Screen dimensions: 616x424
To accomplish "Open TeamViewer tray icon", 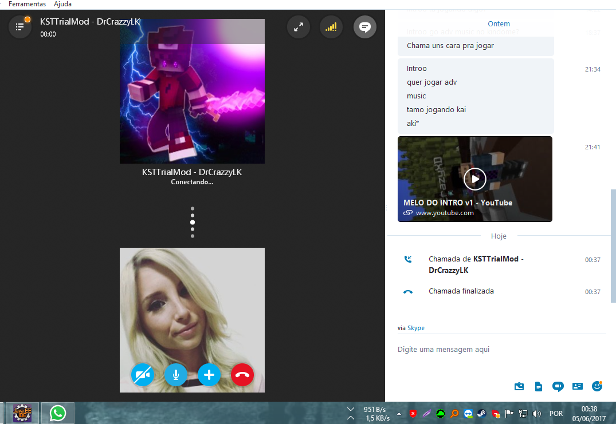I will 468,413.
